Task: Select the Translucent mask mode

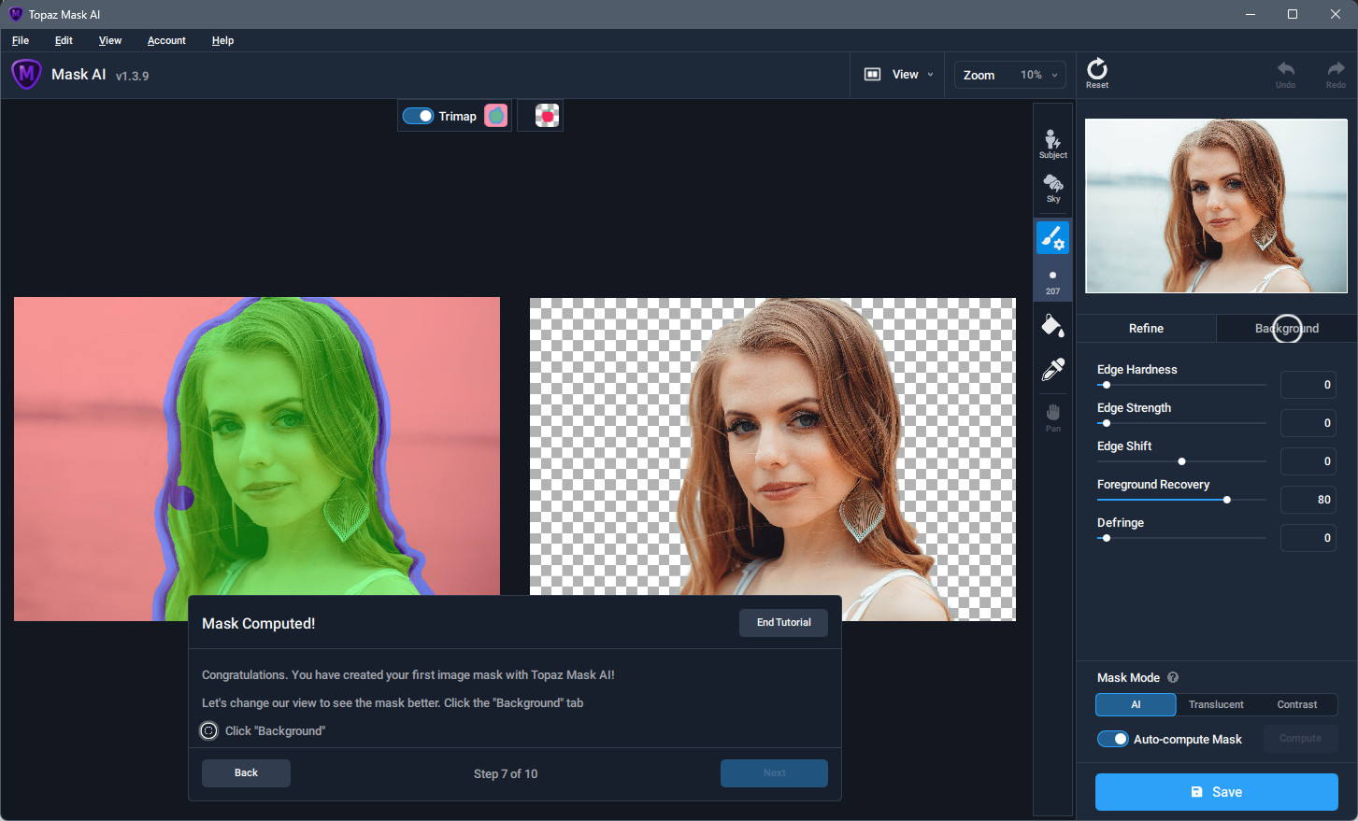Action: point(1216,704)
